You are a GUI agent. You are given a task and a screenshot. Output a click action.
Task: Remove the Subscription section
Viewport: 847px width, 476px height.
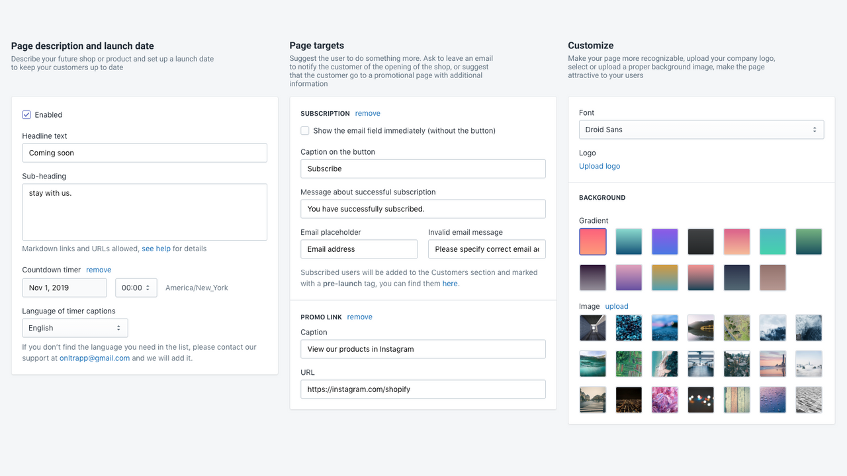pos(368,114)
